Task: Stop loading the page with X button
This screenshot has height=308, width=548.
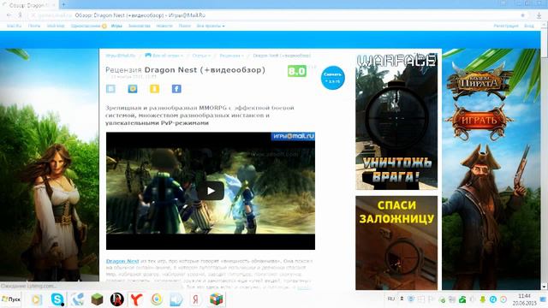Action: tap(33, 15)
